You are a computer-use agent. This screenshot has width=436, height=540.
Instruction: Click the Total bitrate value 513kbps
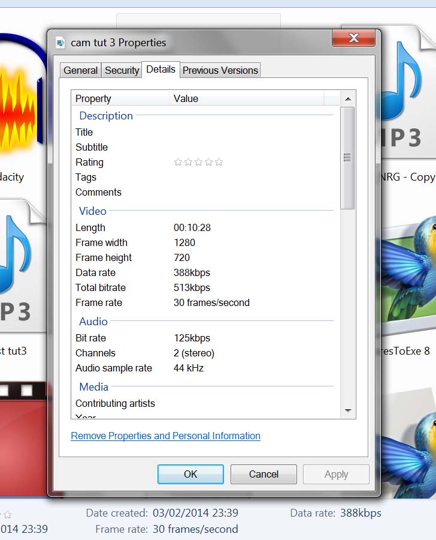tap(192, 287)
